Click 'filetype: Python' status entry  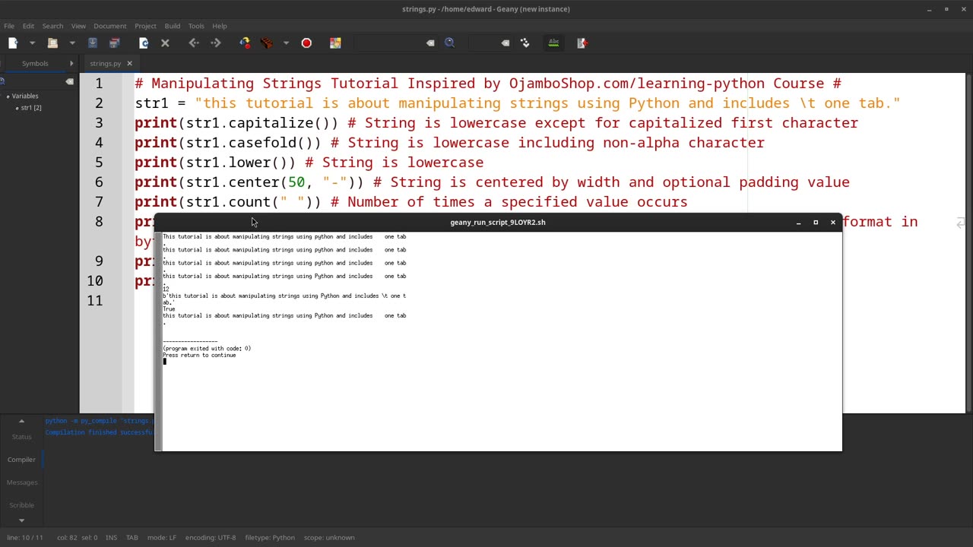pyautogui.click(x=270, y=538)
